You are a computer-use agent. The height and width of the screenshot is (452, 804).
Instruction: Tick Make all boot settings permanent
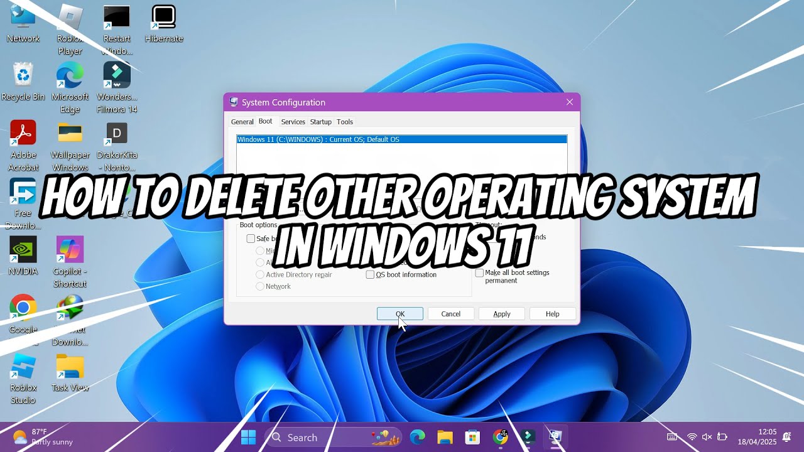click(479, 273)
